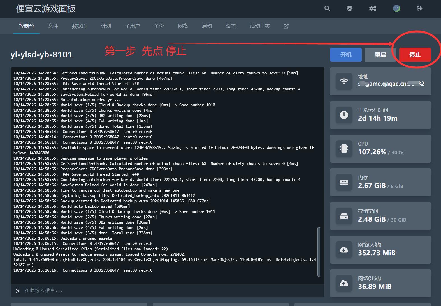Open the 活动日志 tab
The height and width of the screenshot is (306, 441).
[260, 26]
